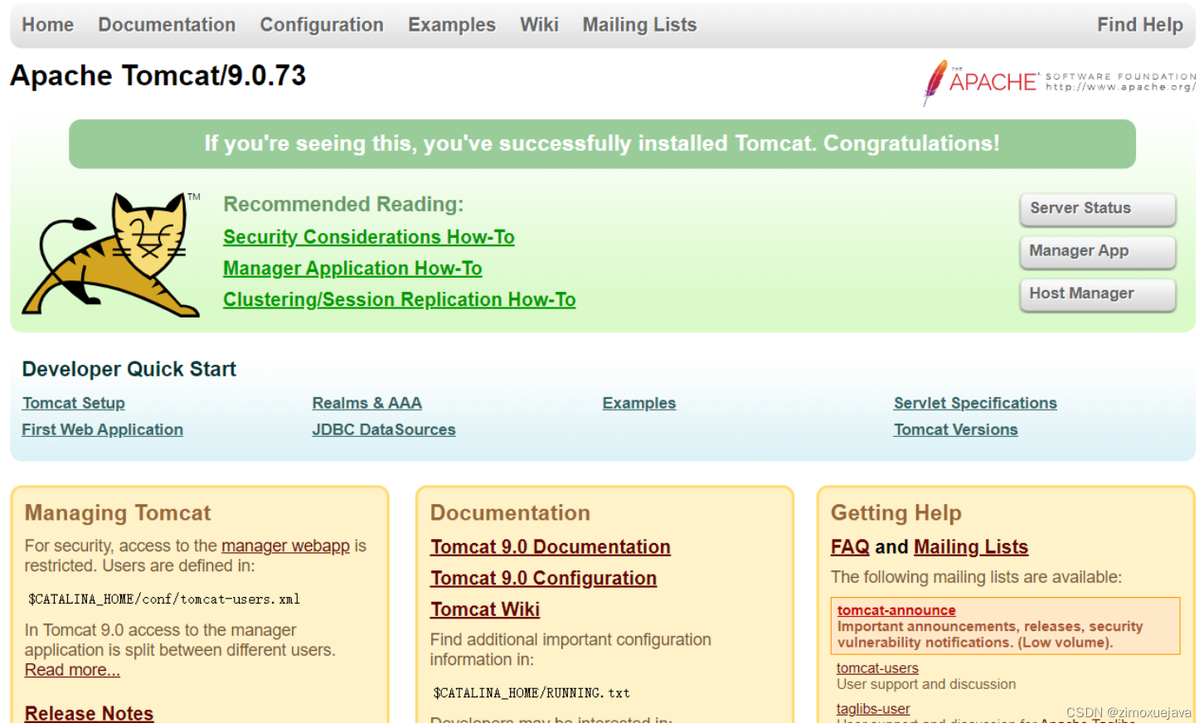Click the $CATALINA_HOME/RUNNING.txt path text

pyautogui.click(x=532, y=692)
